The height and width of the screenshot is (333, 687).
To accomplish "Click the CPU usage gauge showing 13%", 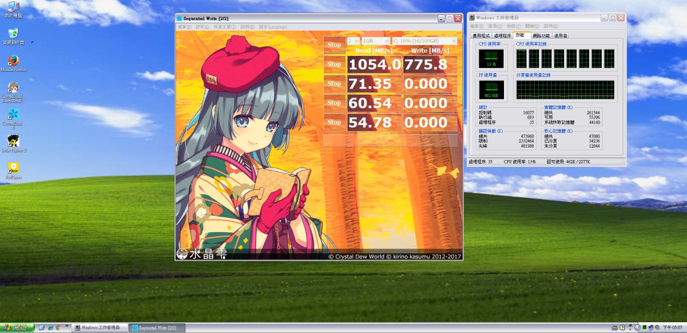I will 491,59.
